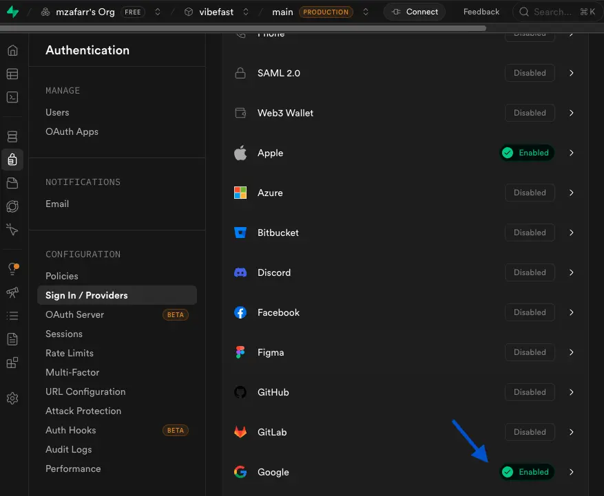
Task: Expand the Discord provider row chevron
Action: pos(572,272)
